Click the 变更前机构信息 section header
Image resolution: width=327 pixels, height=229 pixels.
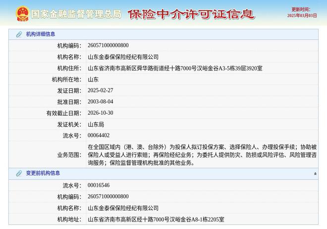(x=163, y=173)
